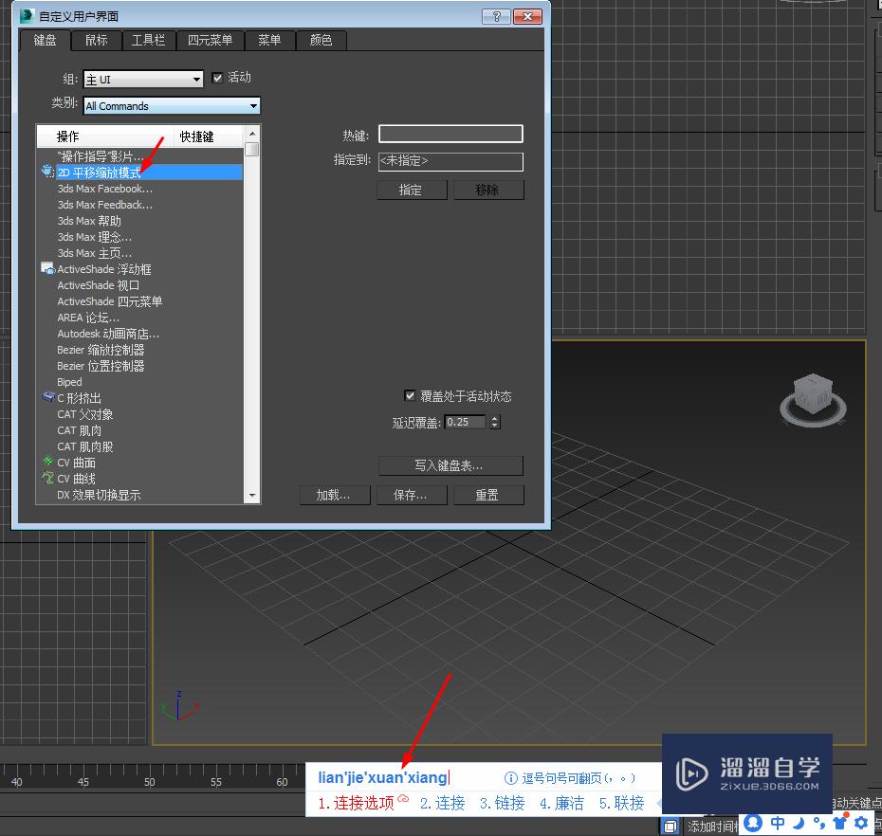882x836 pixels.
Task: Click the 热键 input field
Action: [x=450, y=134]
